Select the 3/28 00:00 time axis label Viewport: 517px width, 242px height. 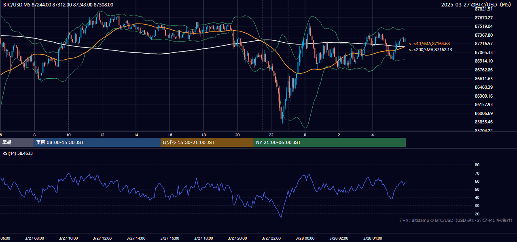pos(305,238)
